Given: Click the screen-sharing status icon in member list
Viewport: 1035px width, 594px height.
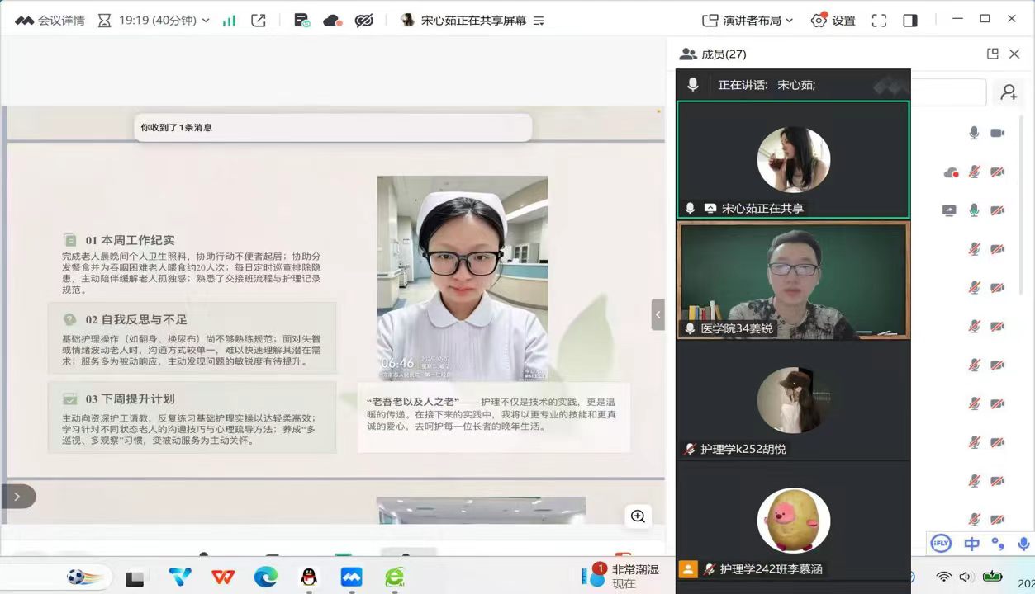Looking at the screenshot, I should tap(949, 210).
